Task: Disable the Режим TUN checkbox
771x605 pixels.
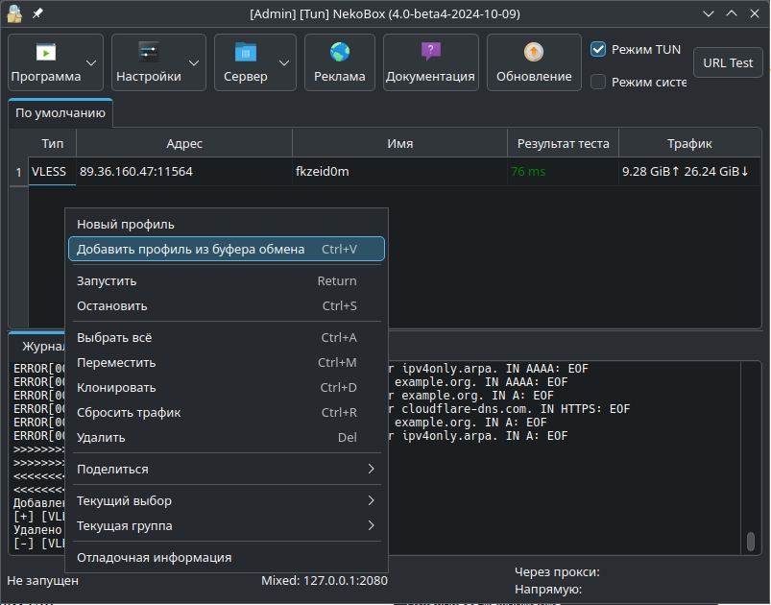Action: click(x=598, y=49)
